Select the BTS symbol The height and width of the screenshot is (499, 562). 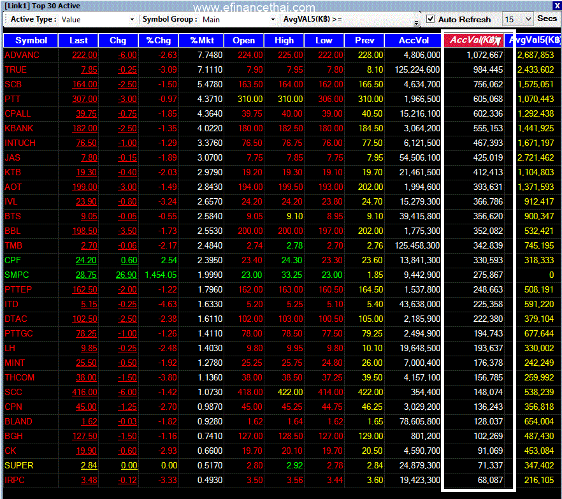(x=13, y=217)
